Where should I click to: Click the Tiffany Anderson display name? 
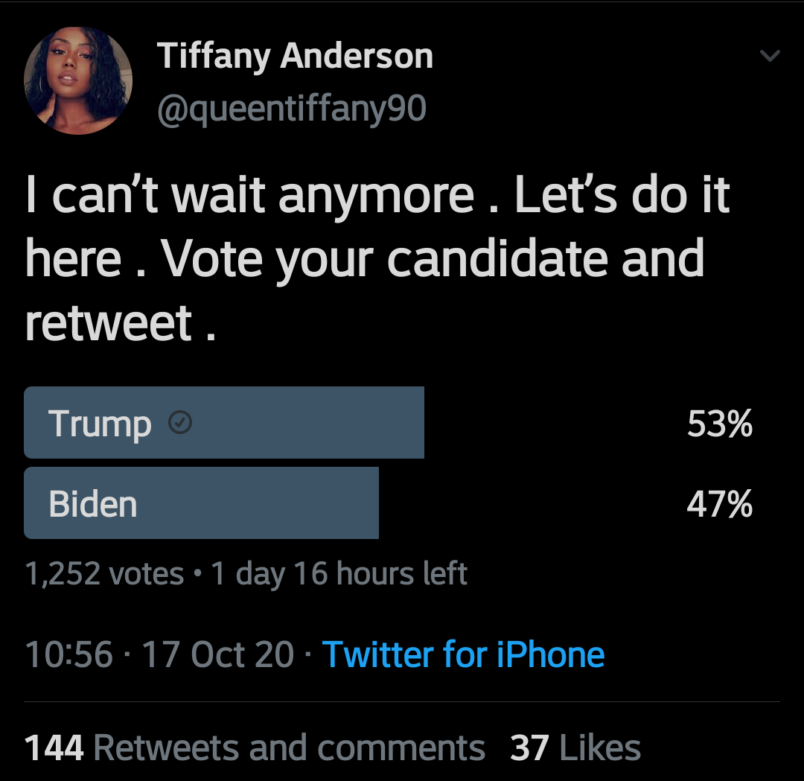pos(295,57)
